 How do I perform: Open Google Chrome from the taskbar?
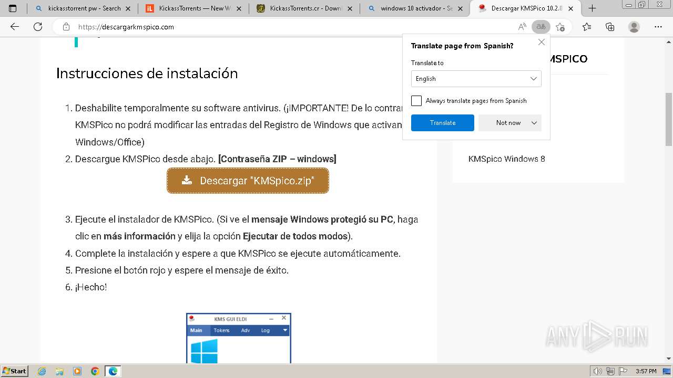[x=95, y=371]
